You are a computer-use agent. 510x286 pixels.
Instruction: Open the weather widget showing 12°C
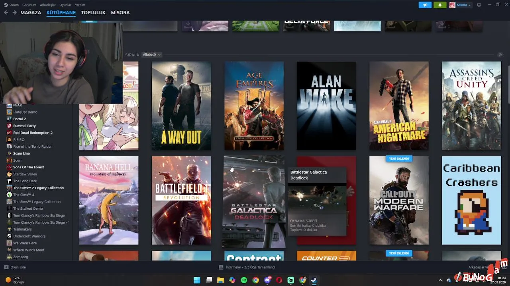point(15,280)
